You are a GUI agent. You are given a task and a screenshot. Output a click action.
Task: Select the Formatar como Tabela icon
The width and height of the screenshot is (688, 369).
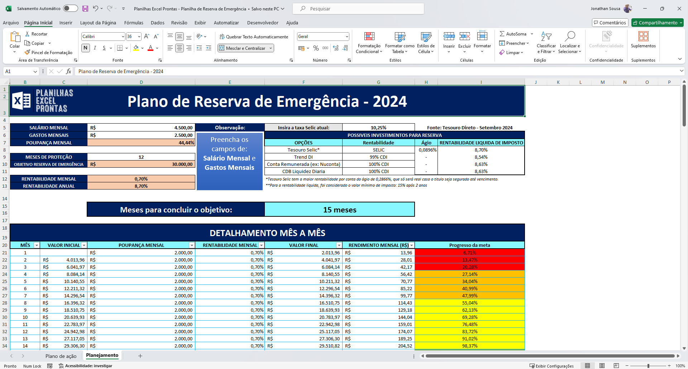click(399, 42)
